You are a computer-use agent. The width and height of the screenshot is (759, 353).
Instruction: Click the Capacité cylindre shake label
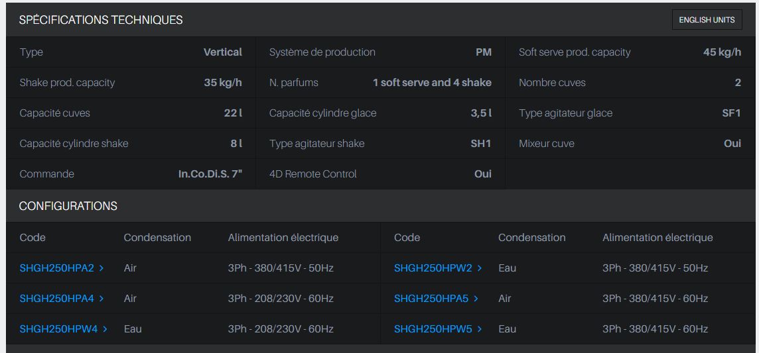click(x=74, y=144)
